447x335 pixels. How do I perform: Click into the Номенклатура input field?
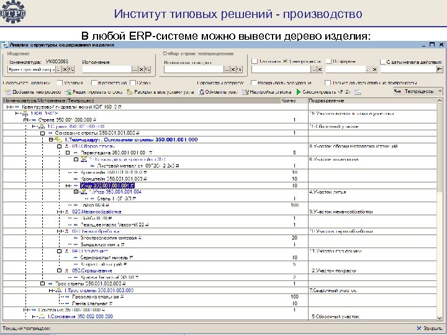coord(32,69)
